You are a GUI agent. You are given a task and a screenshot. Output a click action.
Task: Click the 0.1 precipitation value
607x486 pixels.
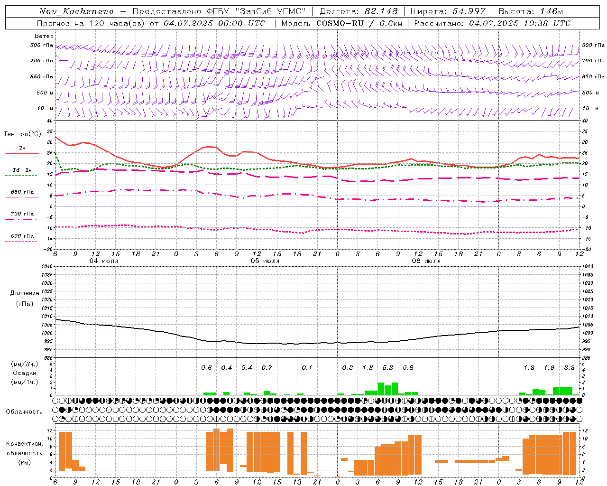307,367
